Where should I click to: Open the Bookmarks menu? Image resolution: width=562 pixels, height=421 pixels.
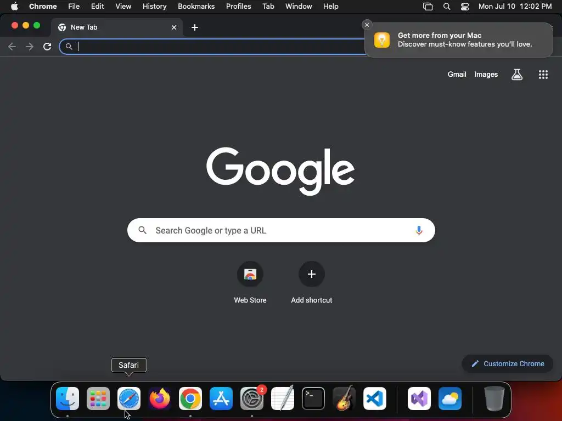[x=196, y=7]
